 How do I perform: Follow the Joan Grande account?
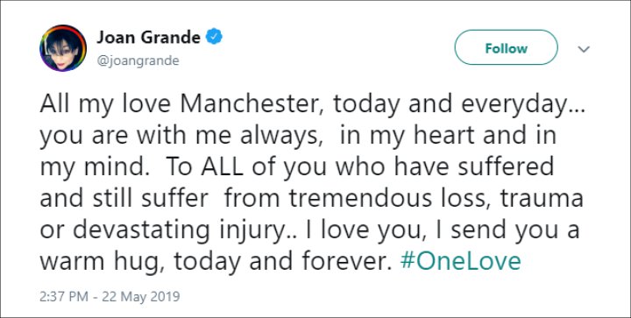pos(506,47)
